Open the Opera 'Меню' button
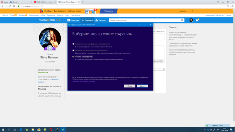 pos(5,2)
